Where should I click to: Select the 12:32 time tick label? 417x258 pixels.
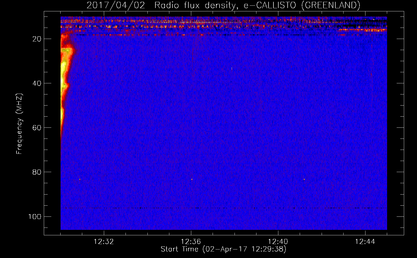[104, 242]
